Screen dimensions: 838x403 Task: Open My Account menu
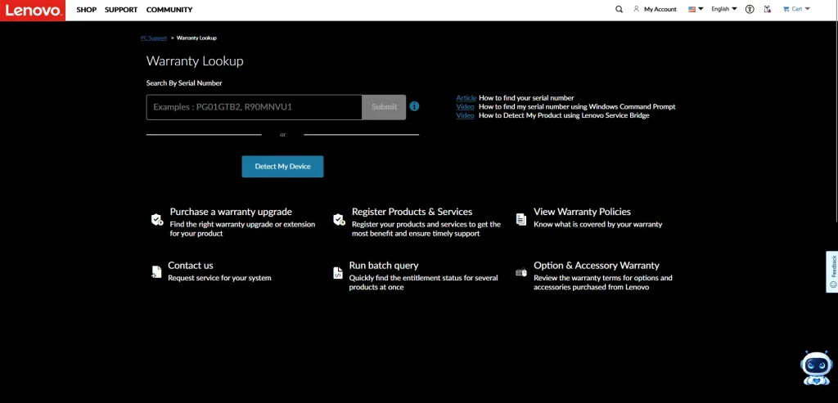[x=660, y=9]
